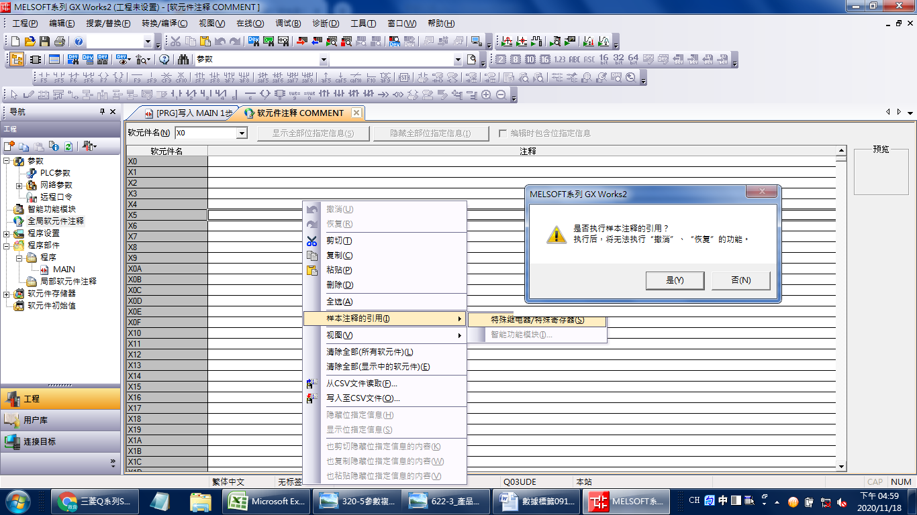
Task: Click the Navigation window toggle icon
Action: tap(17, 59)
